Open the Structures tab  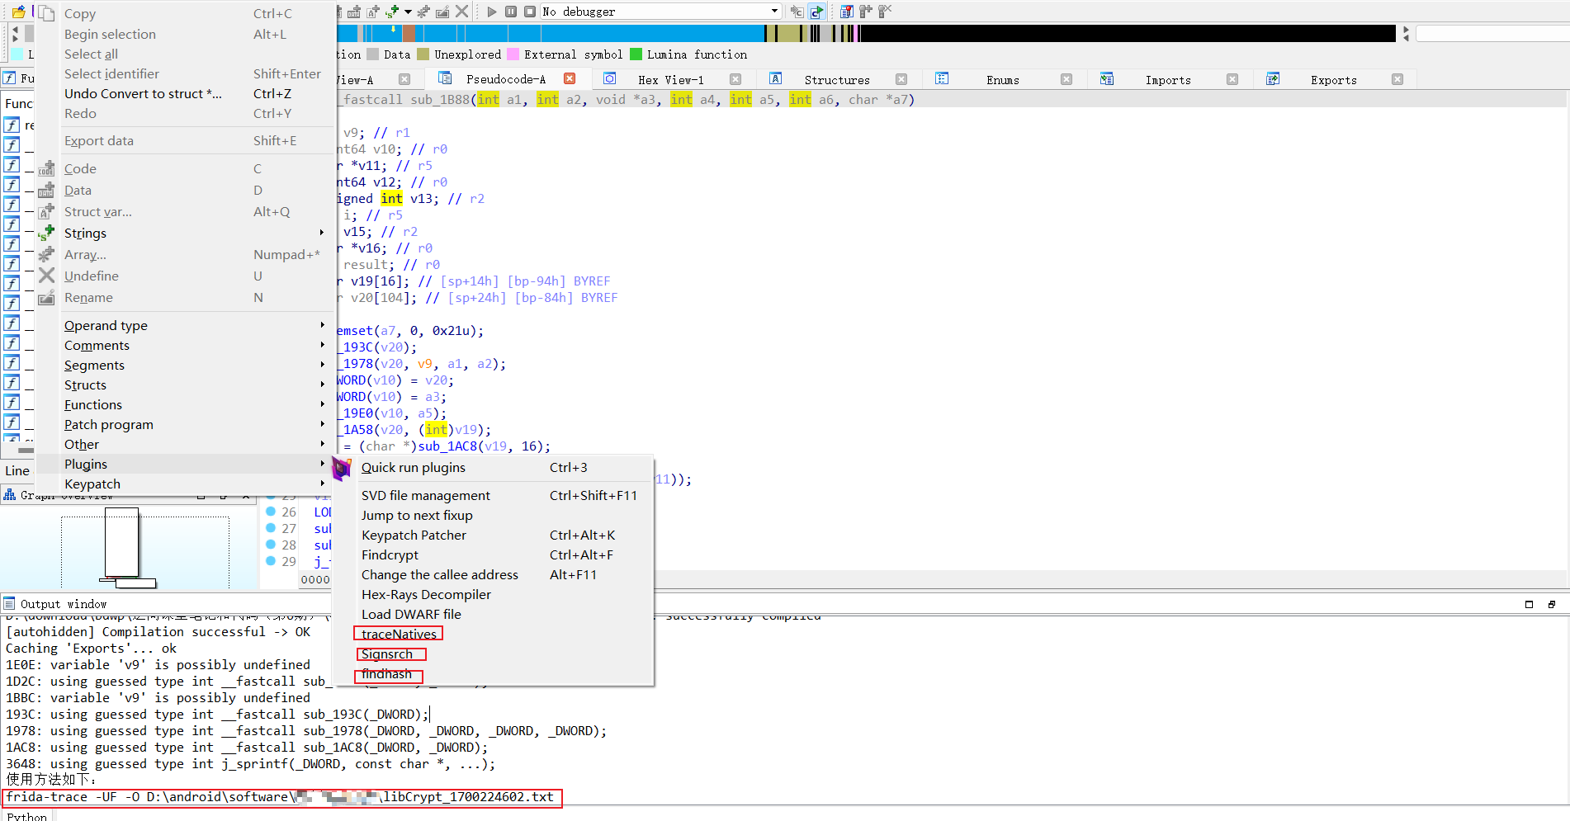(837, 79)
